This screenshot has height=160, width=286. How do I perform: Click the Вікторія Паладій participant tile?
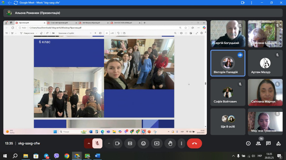228,63
